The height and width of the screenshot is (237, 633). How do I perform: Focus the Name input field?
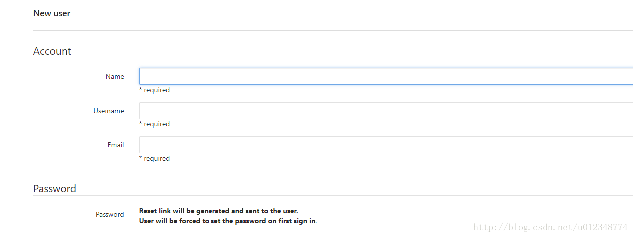[x=386, y=76]
